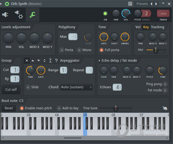Viewport: 173px width, 144px height.
Task: Open the Presets menu
Action: [x=142, y=4]
